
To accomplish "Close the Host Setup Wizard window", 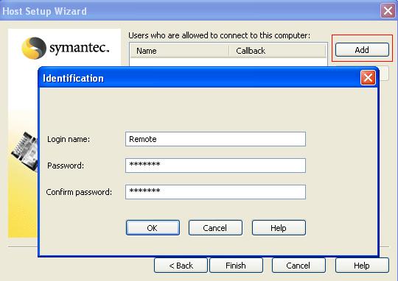I will coord(388,11).
